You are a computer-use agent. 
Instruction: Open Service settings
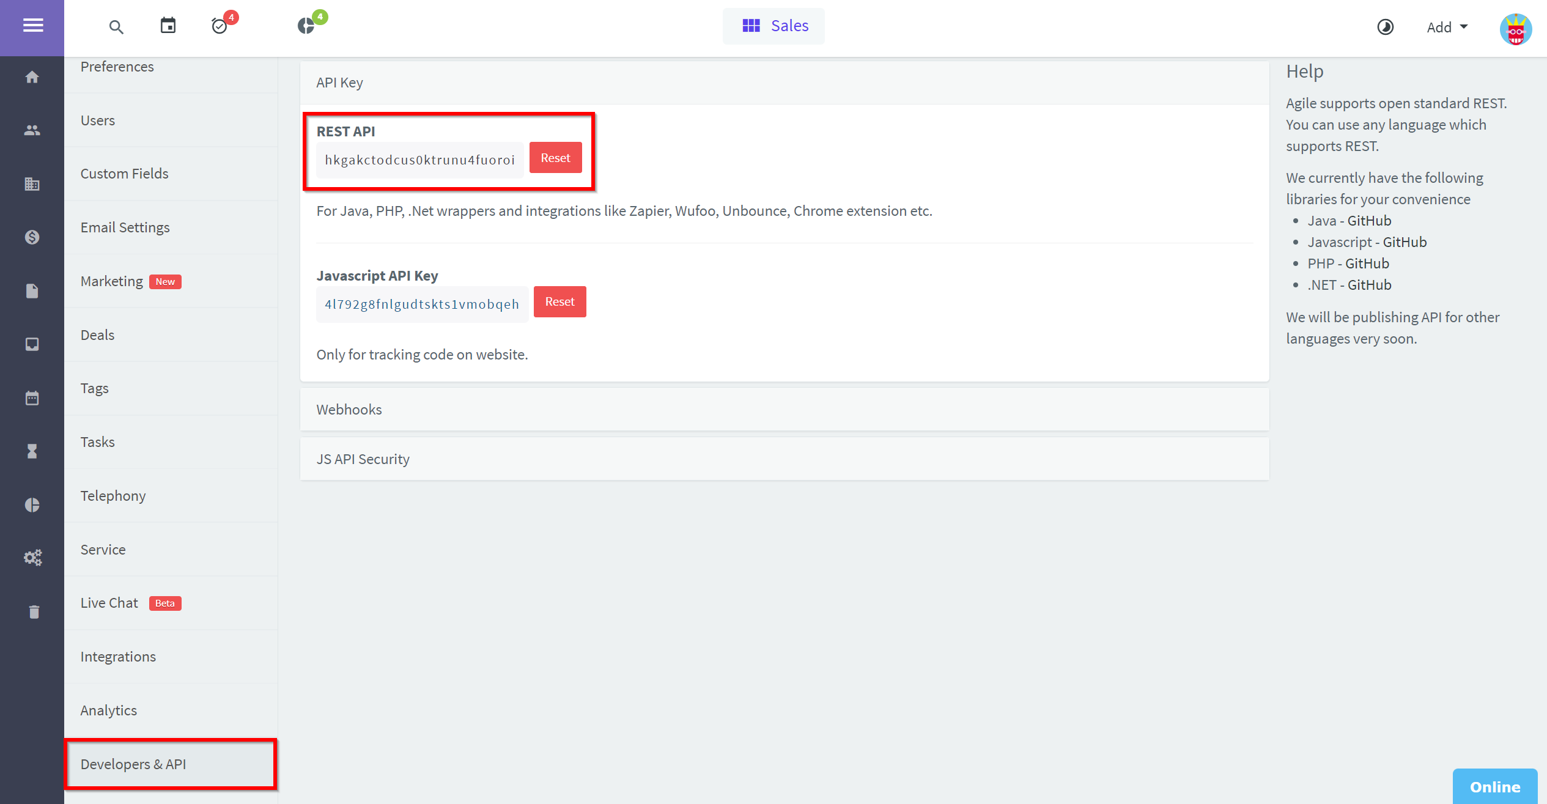pyautogui.click(x=171, y=550)
